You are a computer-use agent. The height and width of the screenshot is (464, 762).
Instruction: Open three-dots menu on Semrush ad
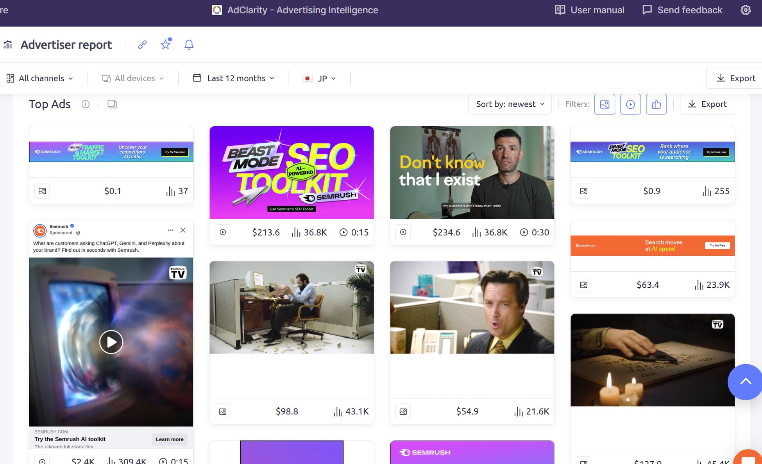point(170,230)
